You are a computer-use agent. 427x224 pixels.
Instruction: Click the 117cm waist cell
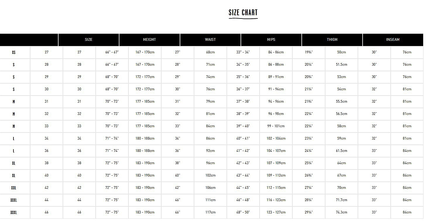point(210,212)
